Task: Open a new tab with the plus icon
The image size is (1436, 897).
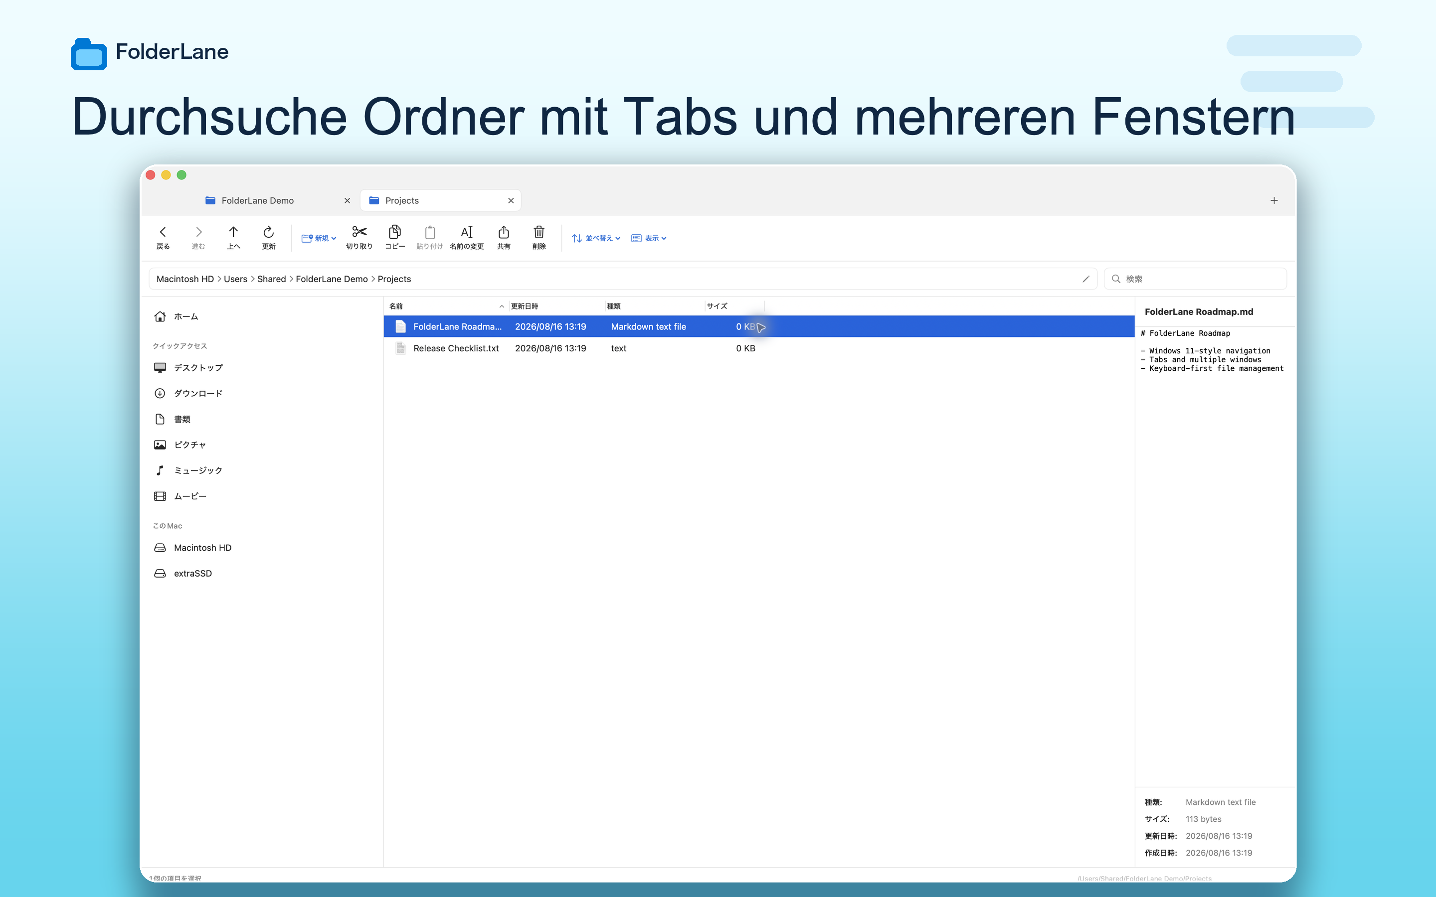Action: (1274, 200)
